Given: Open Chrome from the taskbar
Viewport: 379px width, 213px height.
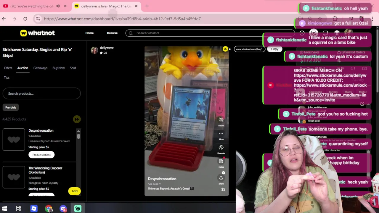Looking at the screenshot, I should tap(49, 209).
